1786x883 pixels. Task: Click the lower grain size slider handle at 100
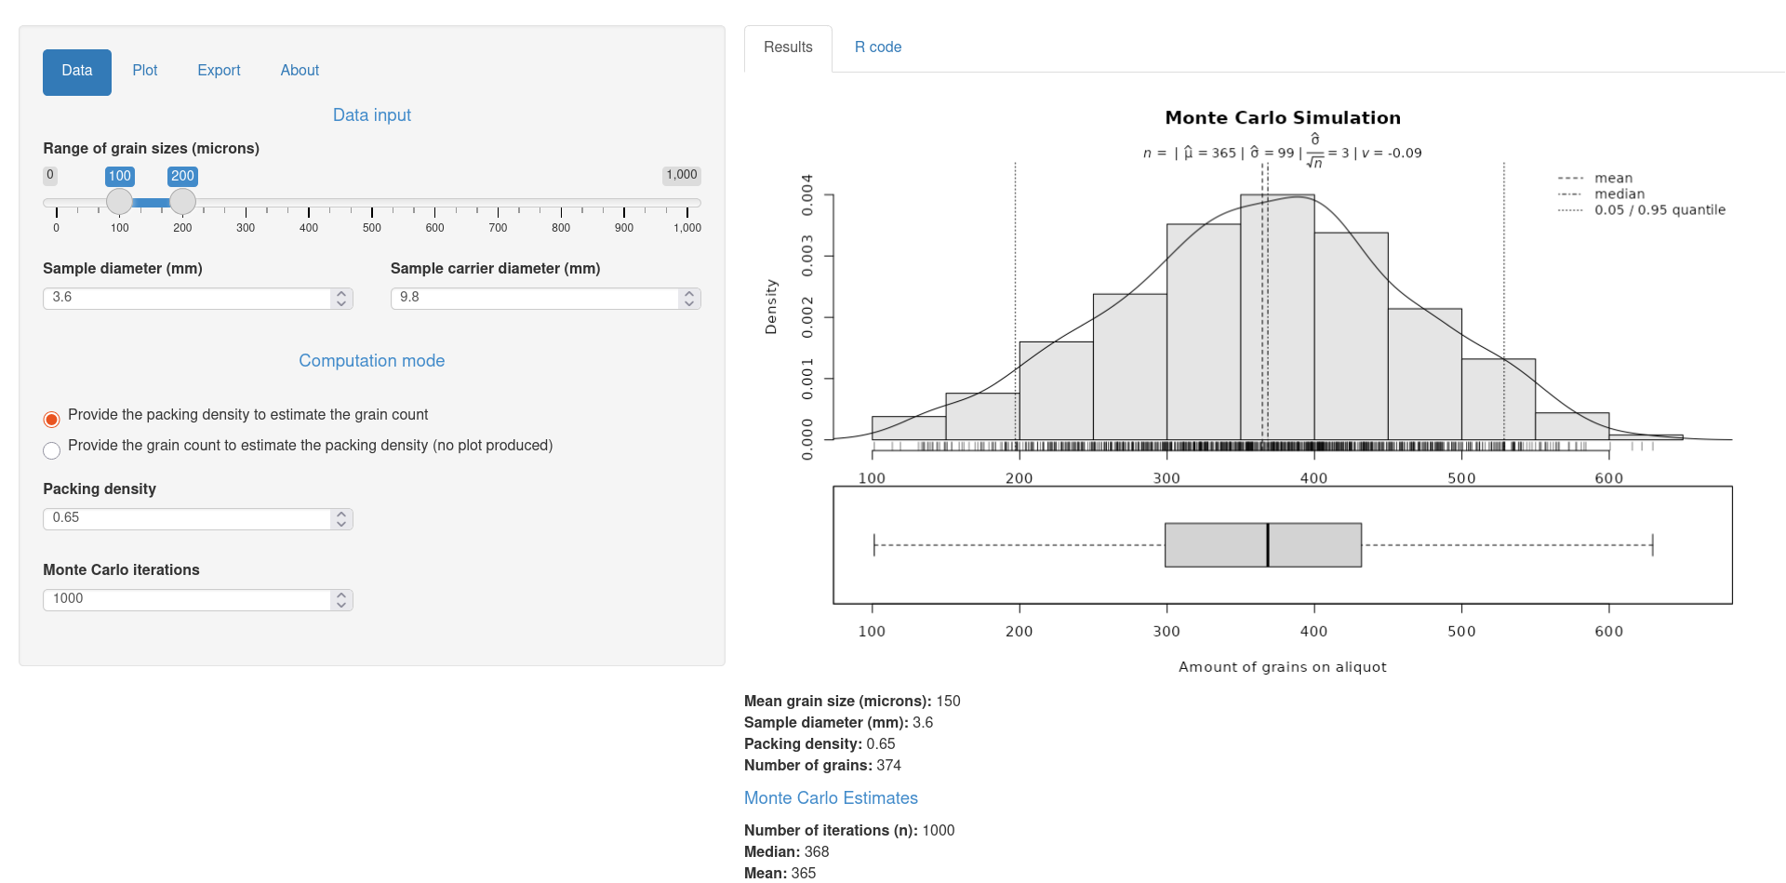pyautogui.click(x=119, y=201)
